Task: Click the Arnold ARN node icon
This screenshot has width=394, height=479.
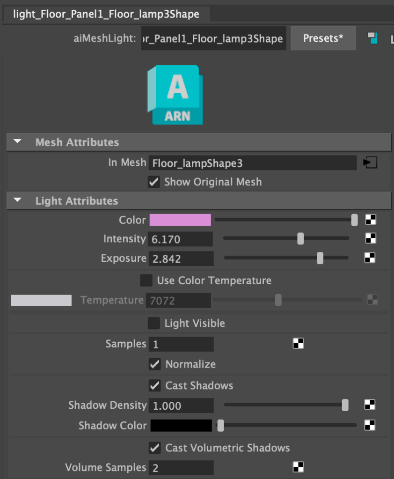Action: coord(175,95)
